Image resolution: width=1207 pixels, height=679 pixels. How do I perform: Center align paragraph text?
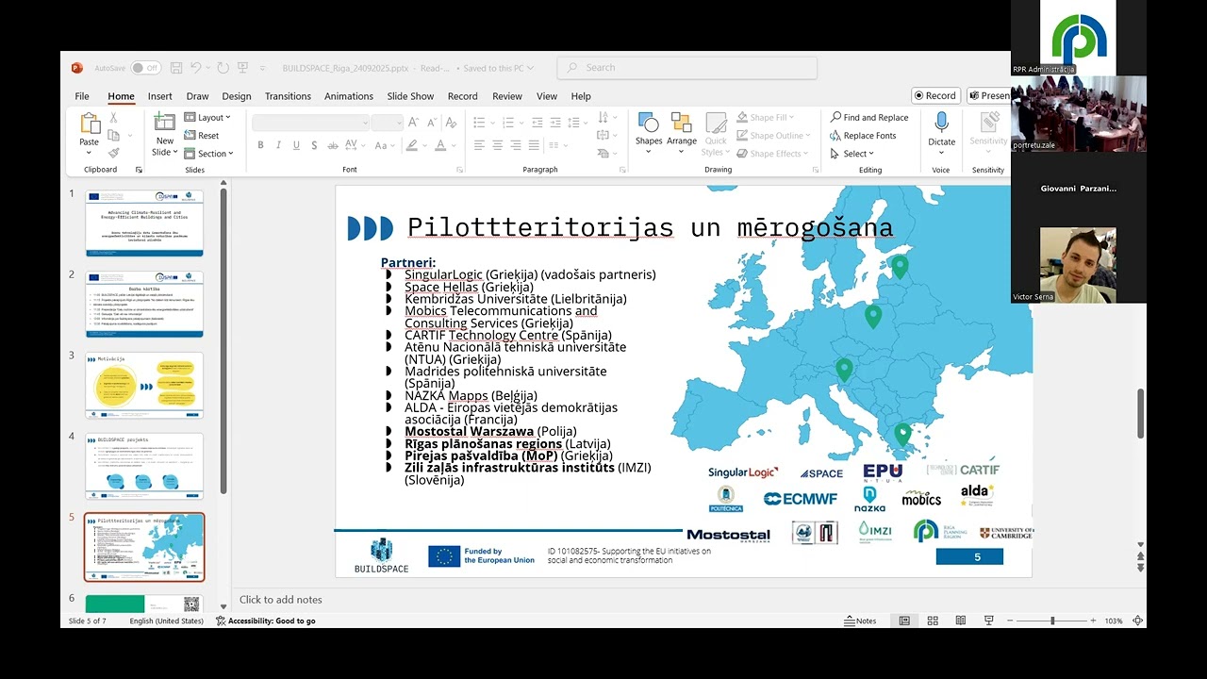click(497, 145)
